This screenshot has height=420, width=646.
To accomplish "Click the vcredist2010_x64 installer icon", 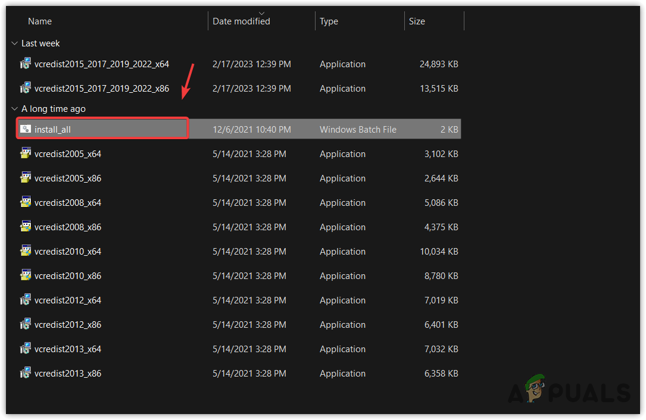I will [x=25, y=251].
